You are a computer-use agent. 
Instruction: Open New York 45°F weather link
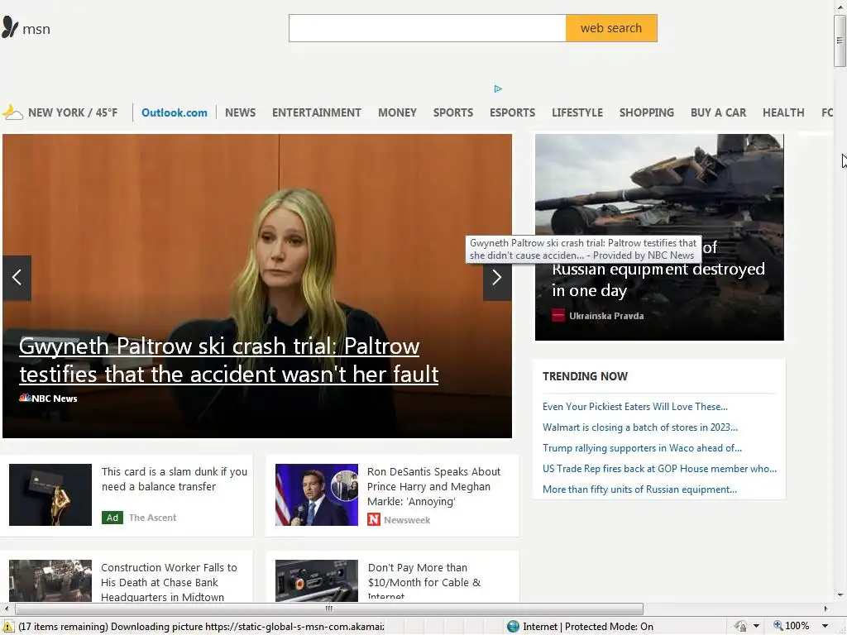73,112
